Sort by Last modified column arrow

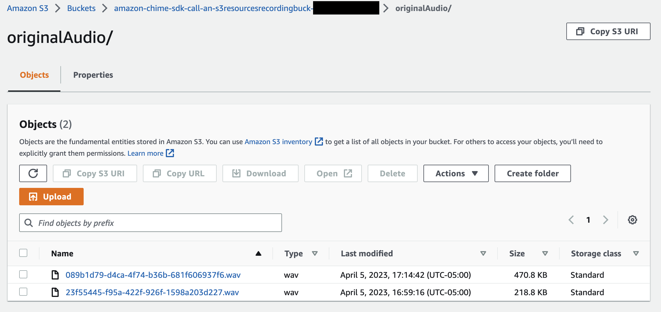[483, 253]
